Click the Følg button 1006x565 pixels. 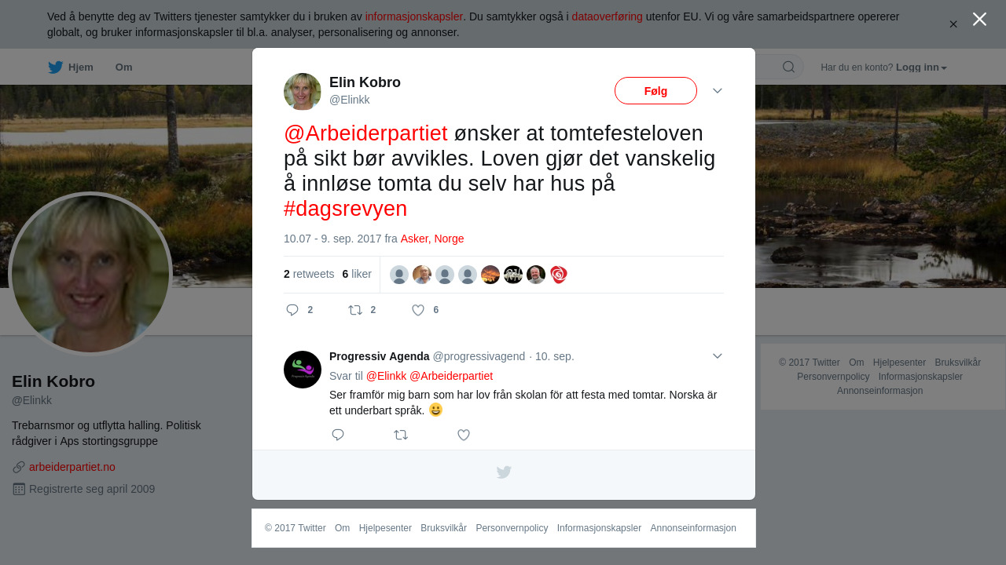pos(655,91)
